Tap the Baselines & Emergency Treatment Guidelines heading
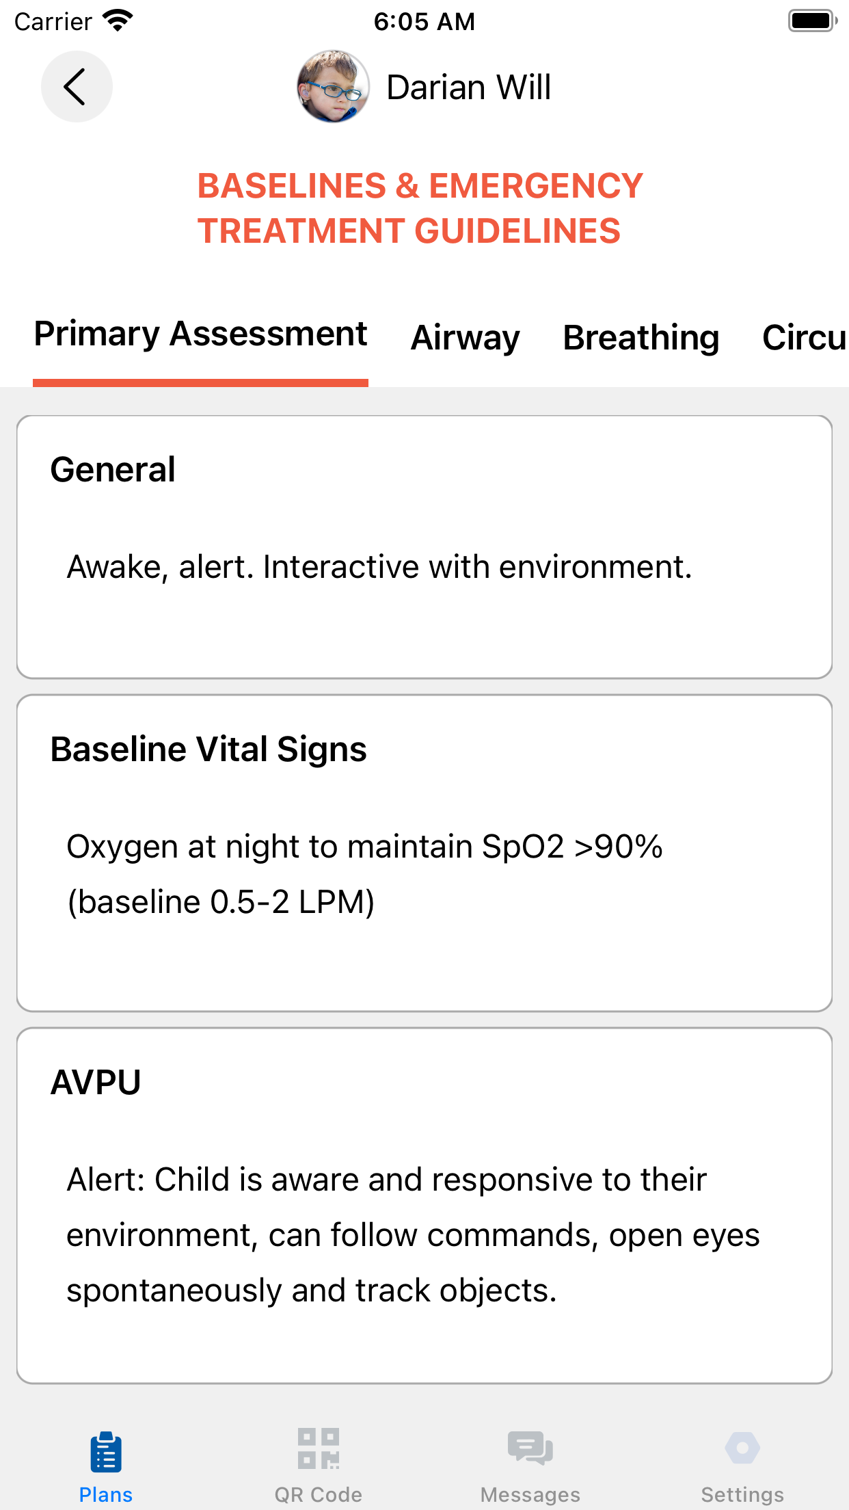This screenshot has width=849, height=1510. [x=420, y=209]
